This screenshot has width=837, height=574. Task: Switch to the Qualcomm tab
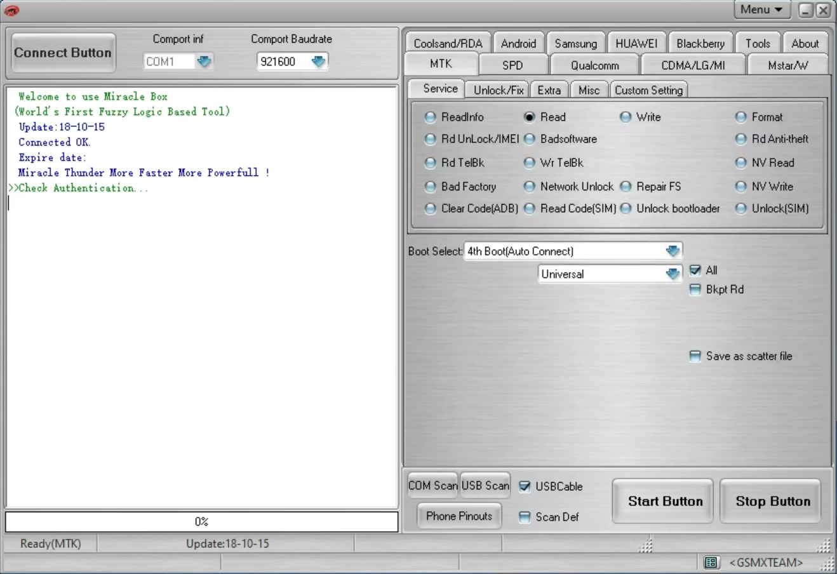click(594, 65)
